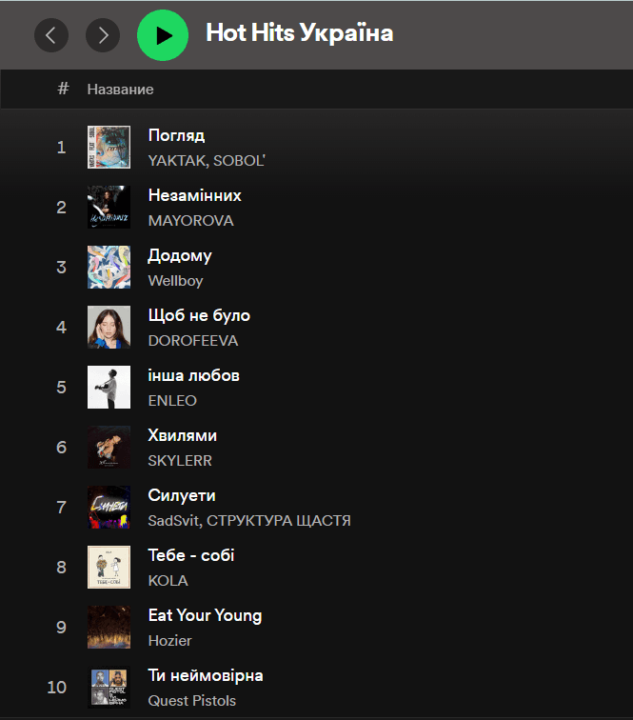The width and height of the screenshot is (633, 720).
Task: Click the green Play button
Action: tap(163, 35)
